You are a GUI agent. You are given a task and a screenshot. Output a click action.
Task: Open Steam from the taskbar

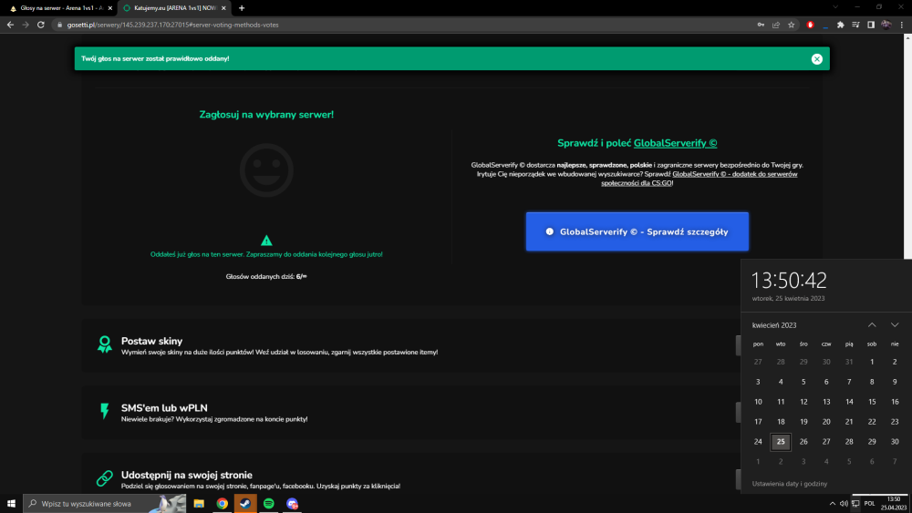click(x=245, y=503)
